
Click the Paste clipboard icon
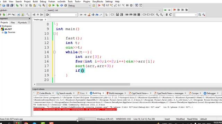[35, 6]
